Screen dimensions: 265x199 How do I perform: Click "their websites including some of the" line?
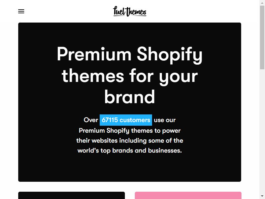[130, 141]
